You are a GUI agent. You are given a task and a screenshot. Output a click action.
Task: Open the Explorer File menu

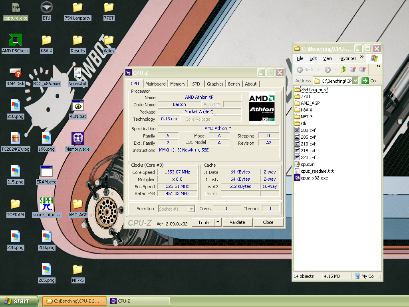[x=300, y=58]
